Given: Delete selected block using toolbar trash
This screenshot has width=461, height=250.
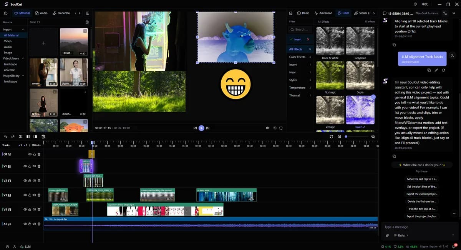Looking at the screenshot, I should pyautogui.click(x=43, y=137).
